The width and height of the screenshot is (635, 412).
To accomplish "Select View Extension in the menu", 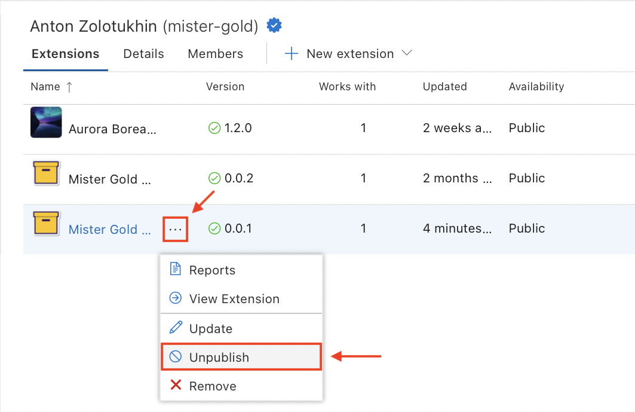I will point(241,298).
